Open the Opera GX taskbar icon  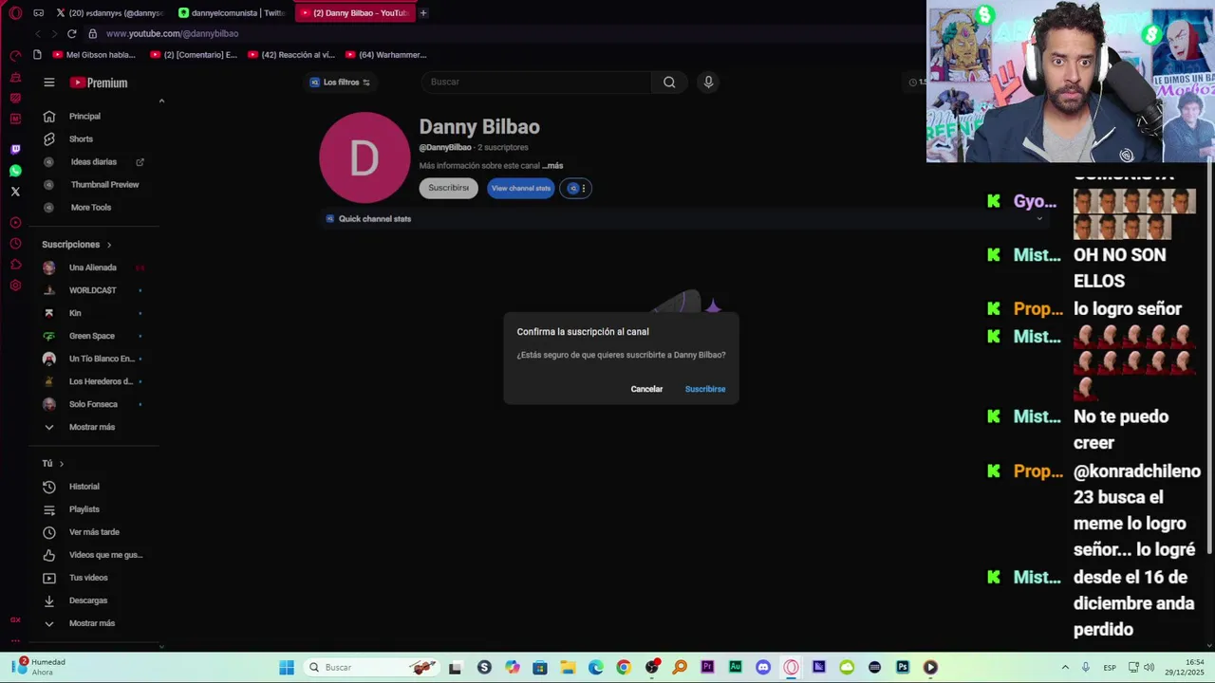[x=791, y=667]
